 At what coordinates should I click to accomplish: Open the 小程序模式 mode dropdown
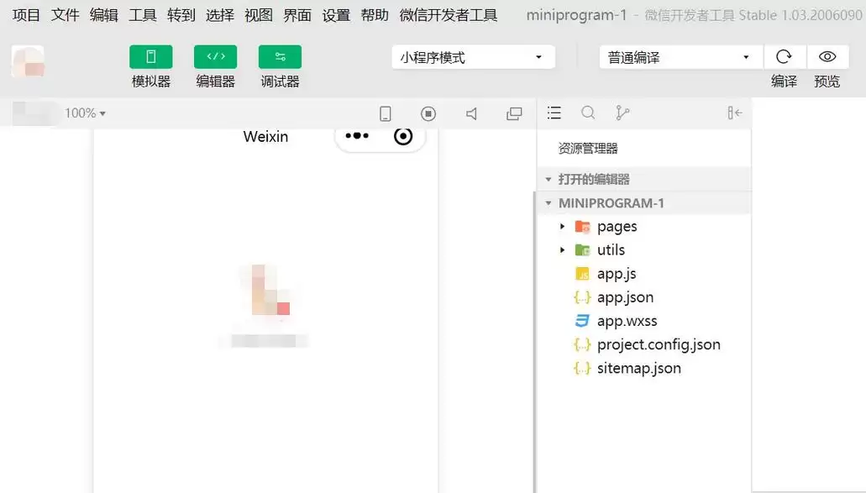pyautogui.click(x=473, y=57)
